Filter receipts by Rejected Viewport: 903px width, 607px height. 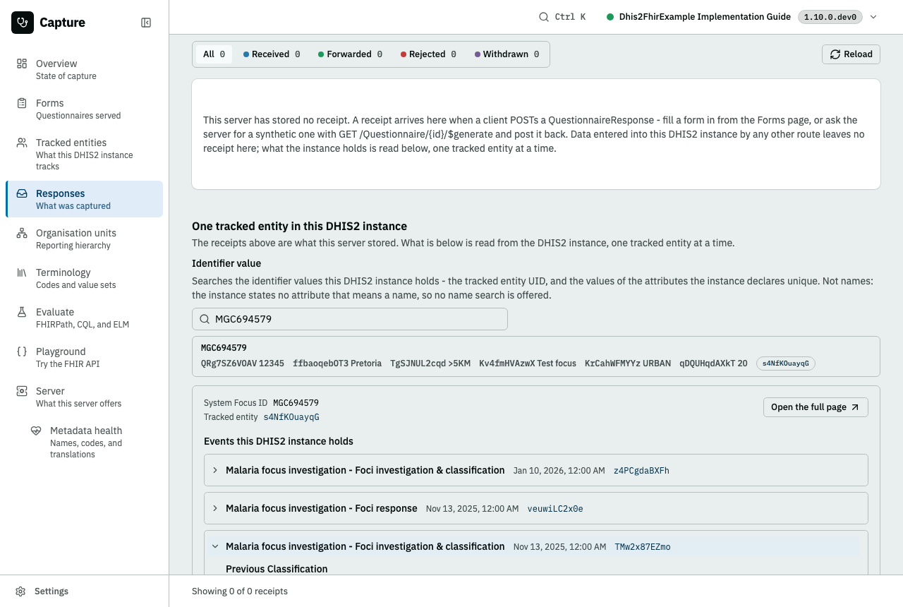click(428, 54)
